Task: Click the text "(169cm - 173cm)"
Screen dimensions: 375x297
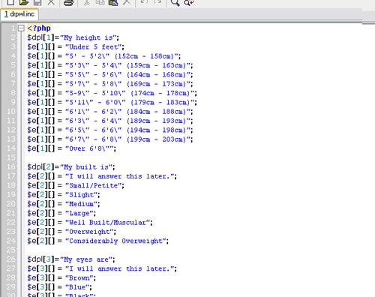Action: pos(156,84)
